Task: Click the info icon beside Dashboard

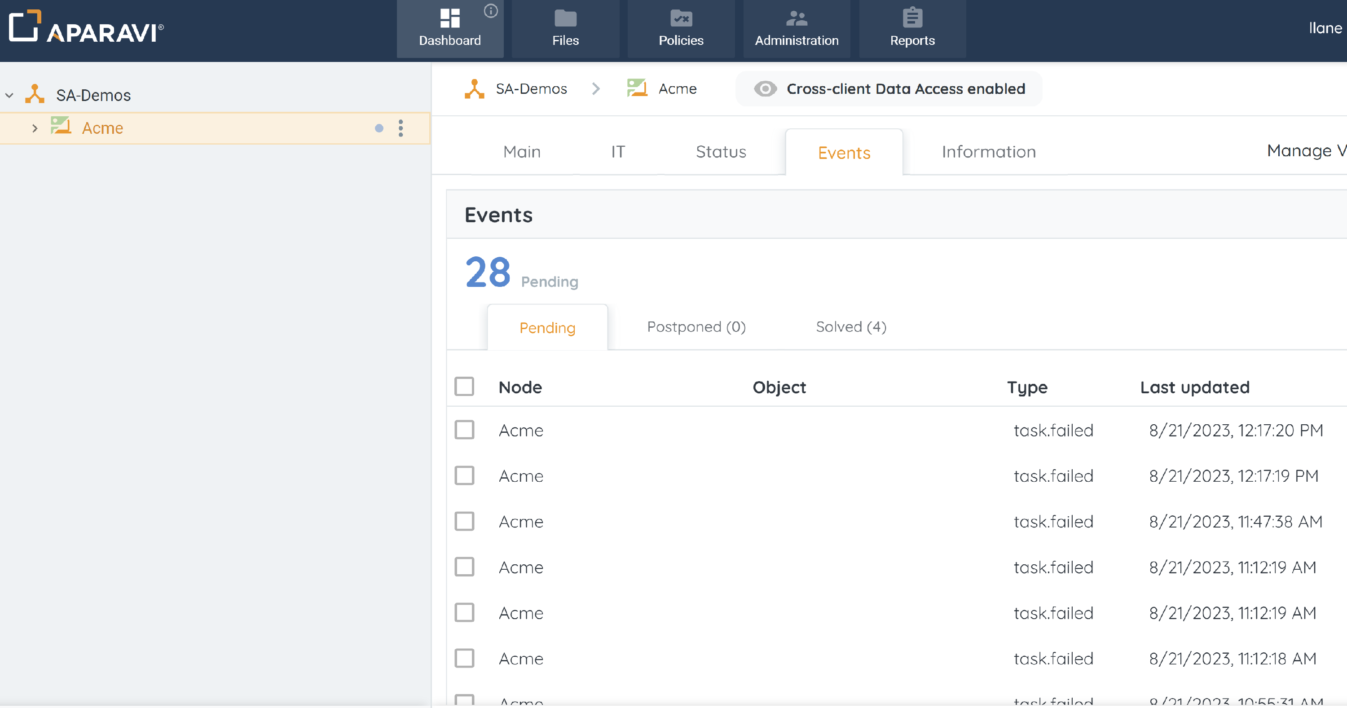Action: pos(490,10)
